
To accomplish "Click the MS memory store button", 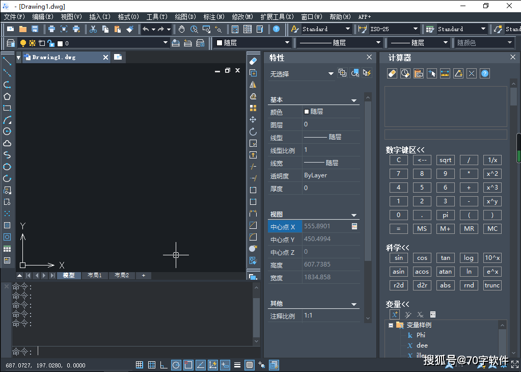I will pyautogui.click(x=422, y=229).
